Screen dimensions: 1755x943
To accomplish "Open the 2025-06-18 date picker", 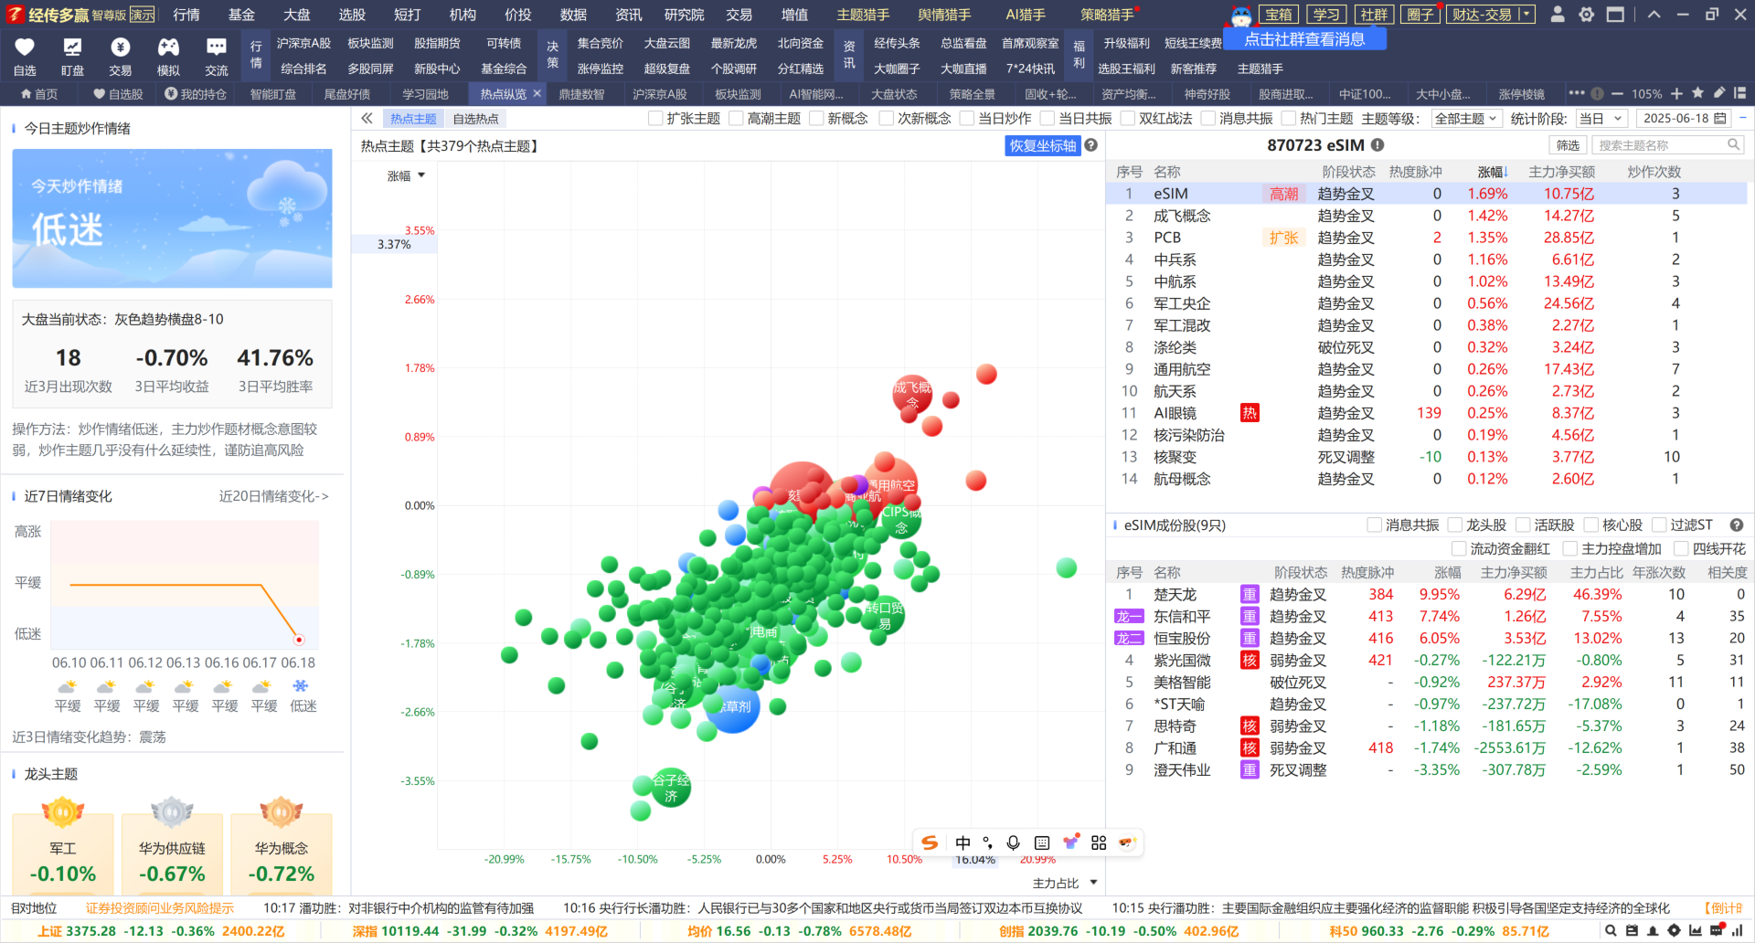I will tap(1684, 118).
